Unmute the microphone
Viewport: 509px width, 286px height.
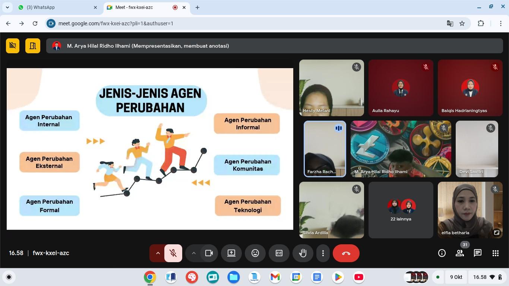[x=173, y=253]
